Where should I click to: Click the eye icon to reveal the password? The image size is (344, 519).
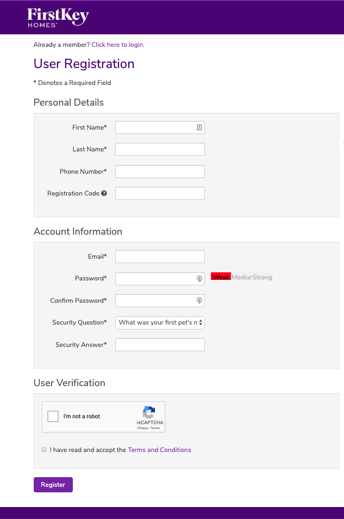click(x=198, y=279)
